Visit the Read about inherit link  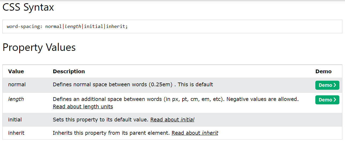tap(195, 133)
